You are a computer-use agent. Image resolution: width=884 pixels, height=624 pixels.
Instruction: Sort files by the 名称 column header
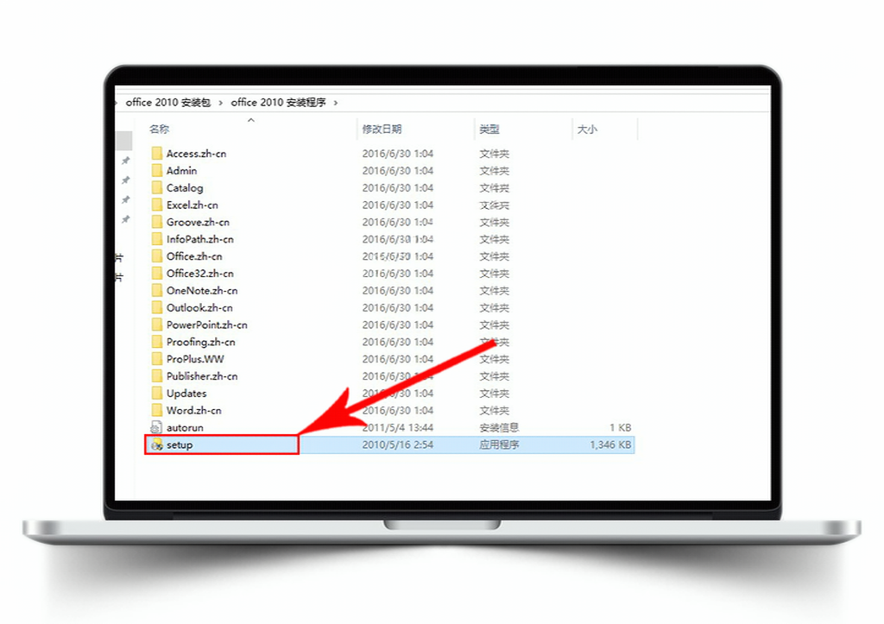(x=159, y=129)
